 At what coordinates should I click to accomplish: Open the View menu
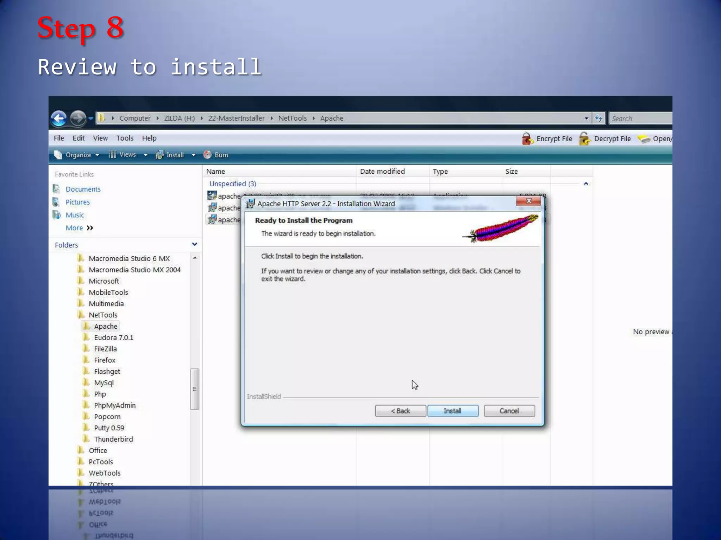[x=100, y=138]
